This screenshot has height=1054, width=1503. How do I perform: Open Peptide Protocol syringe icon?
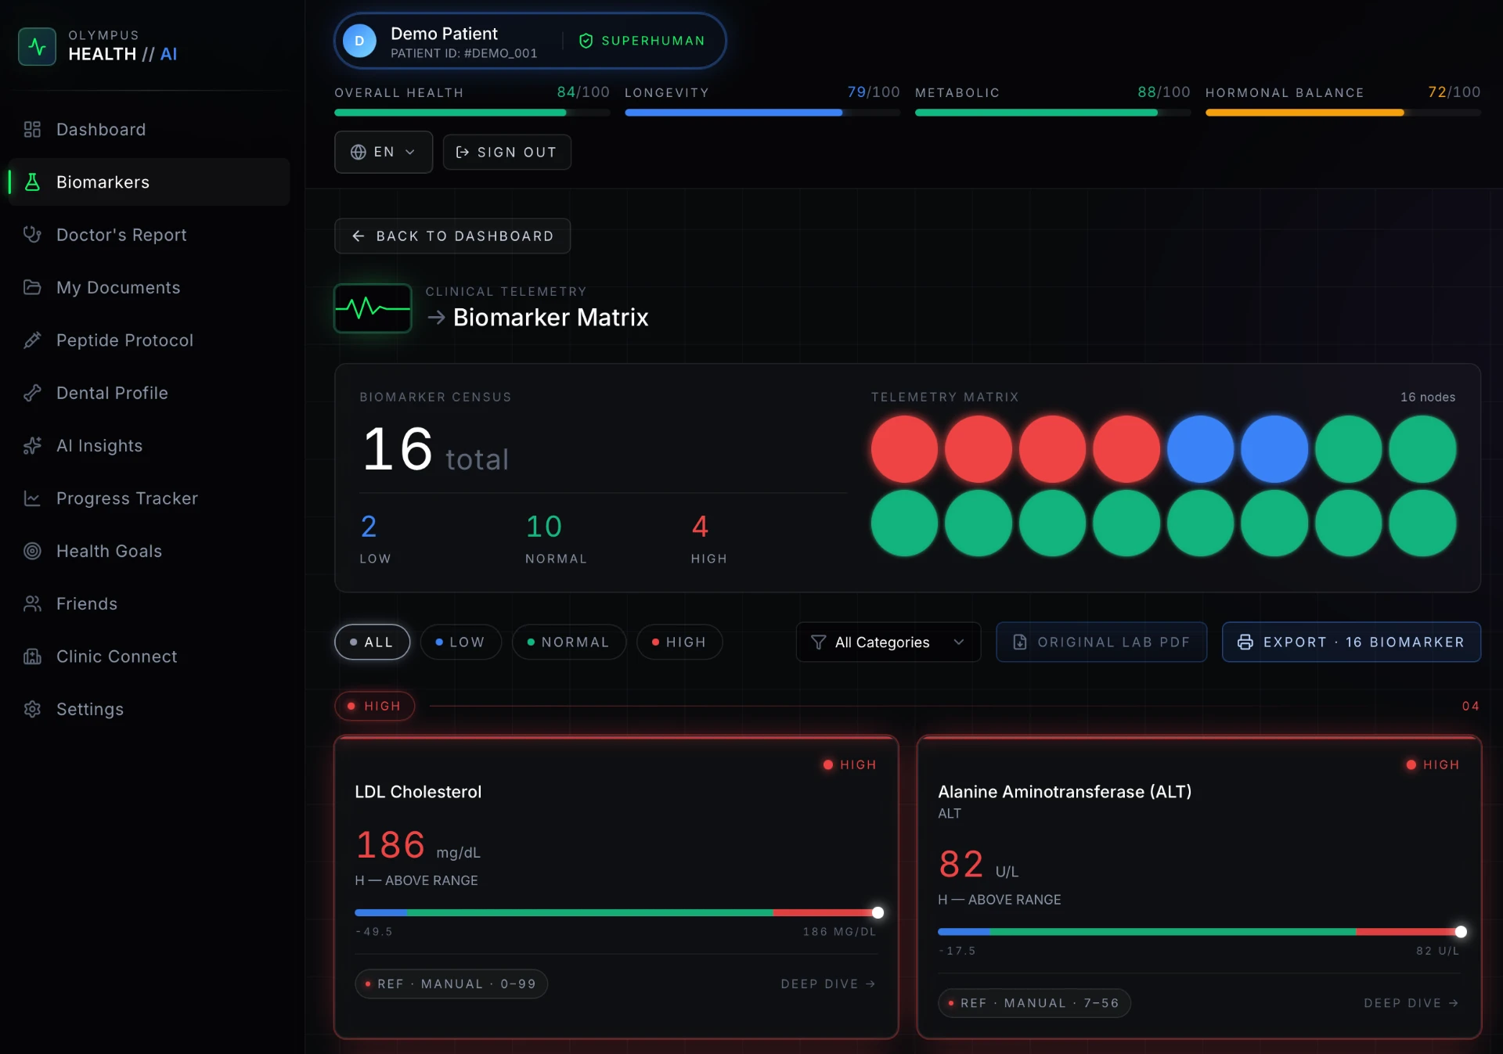coord(32,340)
